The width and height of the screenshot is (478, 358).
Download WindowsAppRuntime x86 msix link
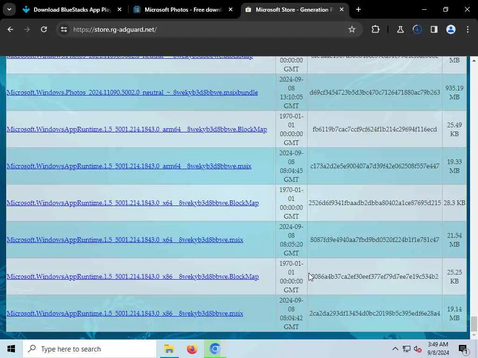click(x=125, y=314)
